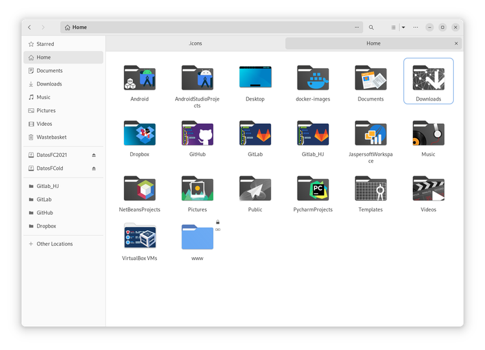This screenshot has height=350, width=485.
Task: Open Starred in the sidebar
Action: pos(64,44)
